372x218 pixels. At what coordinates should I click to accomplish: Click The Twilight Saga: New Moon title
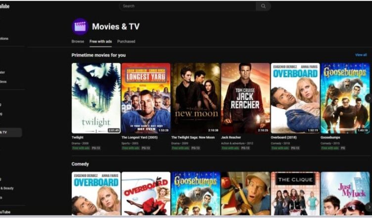pyautogui.click(x=193, y=137)
